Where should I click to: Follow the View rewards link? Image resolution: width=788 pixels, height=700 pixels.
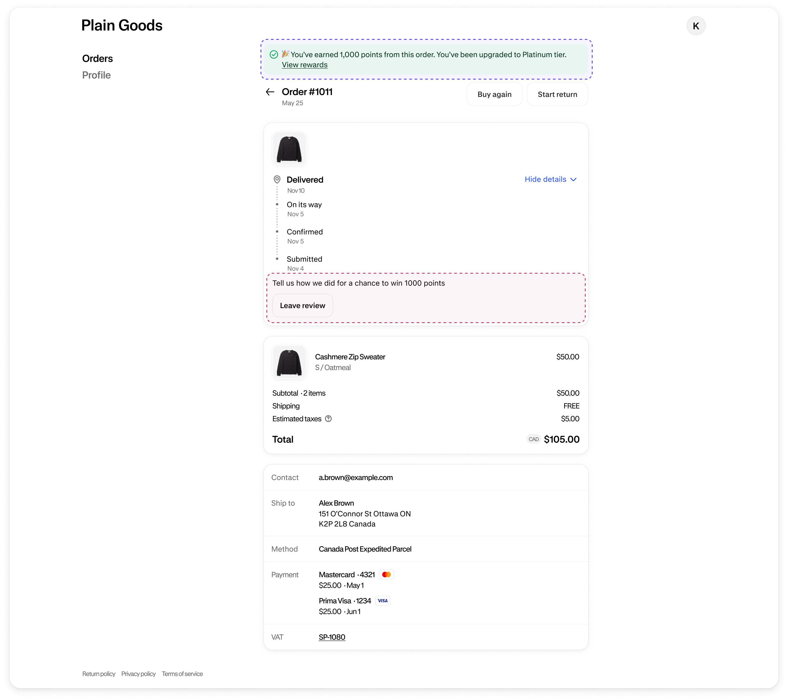[305, 65]
